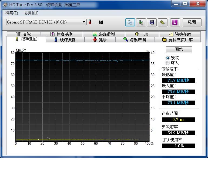Click the thermometer temperature icon

click(90, 22)
